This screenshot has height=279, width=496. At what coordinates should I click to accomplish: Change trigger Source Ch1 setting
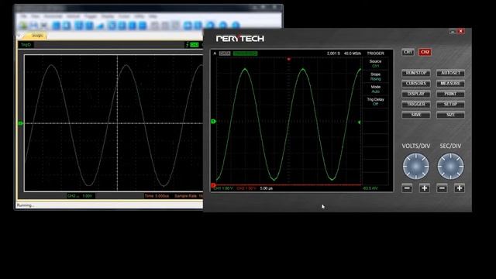(x=375, y=64)
